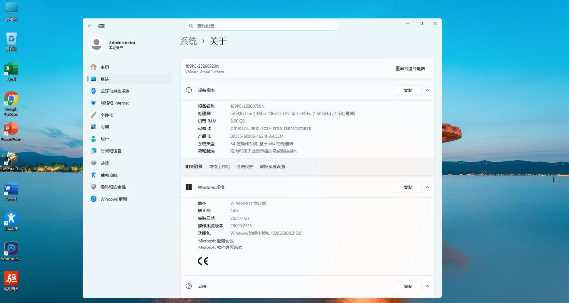Select the Windows 11 专业版 edition text
This screenshot has height=303, width=569.
(x=248, y=203)
